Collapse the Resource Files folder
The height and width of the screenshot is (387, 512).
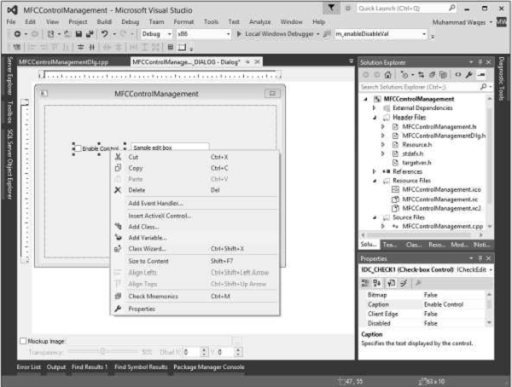(375, 181)
